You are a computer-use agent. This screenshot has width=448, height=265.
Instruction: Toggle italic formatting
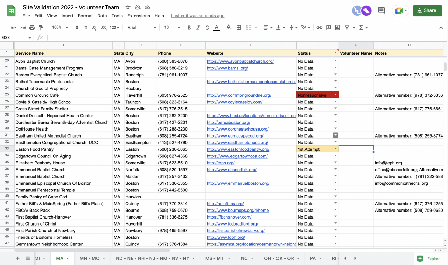198,28
